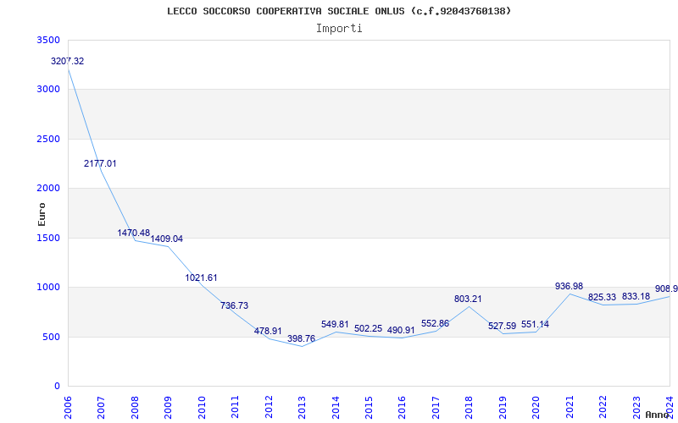The image size is (678, 423).
Task: Click the y-axis tick 3000
Action: 49,90
